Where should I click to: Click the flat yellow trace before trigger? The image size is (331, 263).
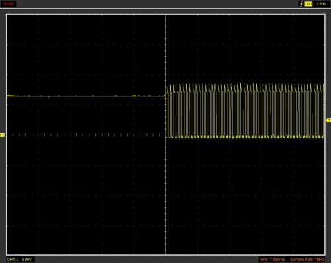coord(86,96)
